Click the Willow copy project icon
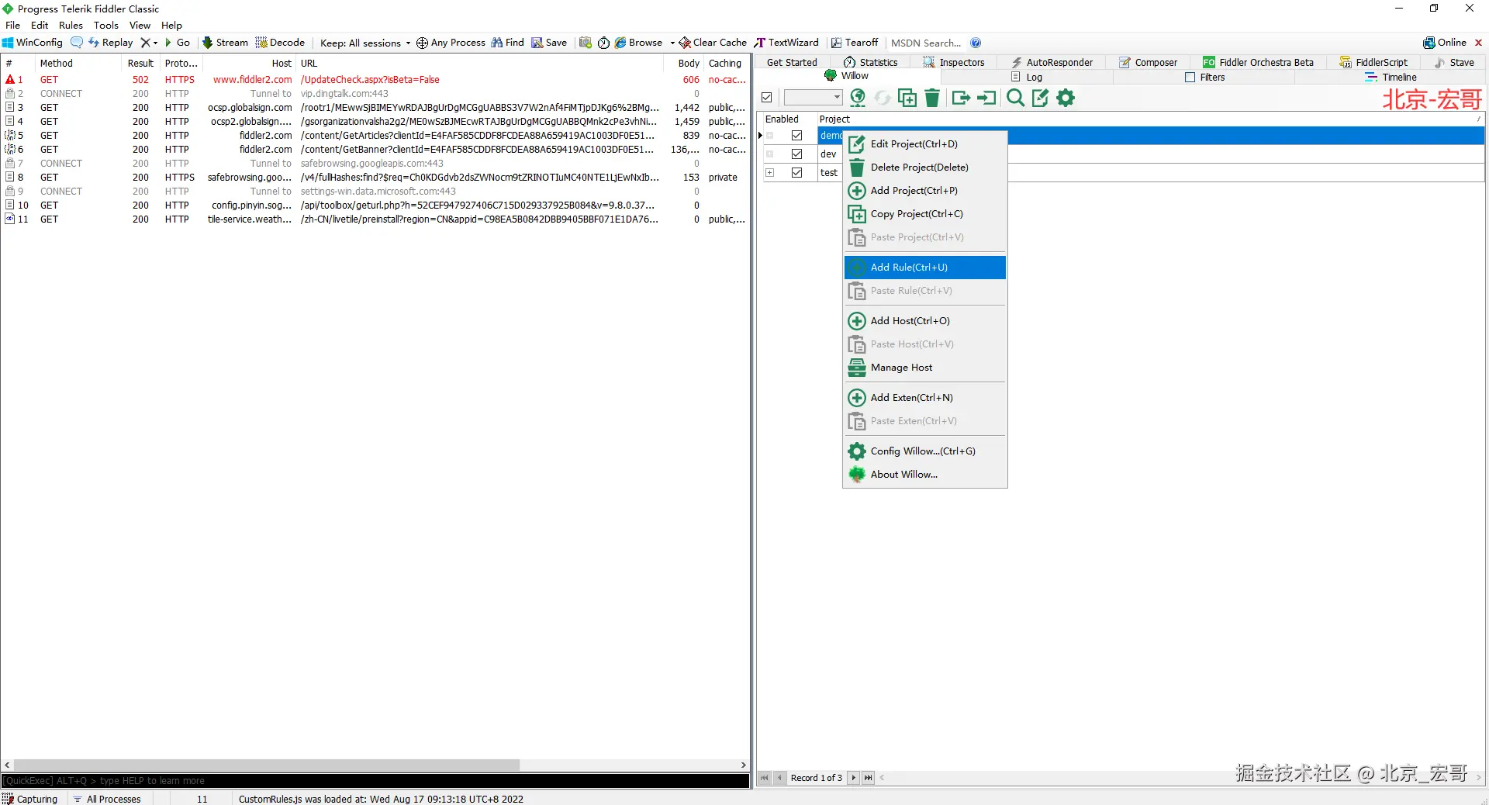 907,98
